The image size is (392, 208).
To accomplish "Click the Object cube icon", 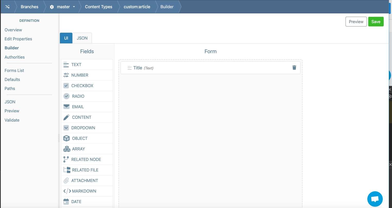I will tap(66, 138).
